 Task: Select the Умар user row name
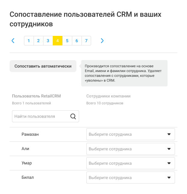tap(27, 163)
